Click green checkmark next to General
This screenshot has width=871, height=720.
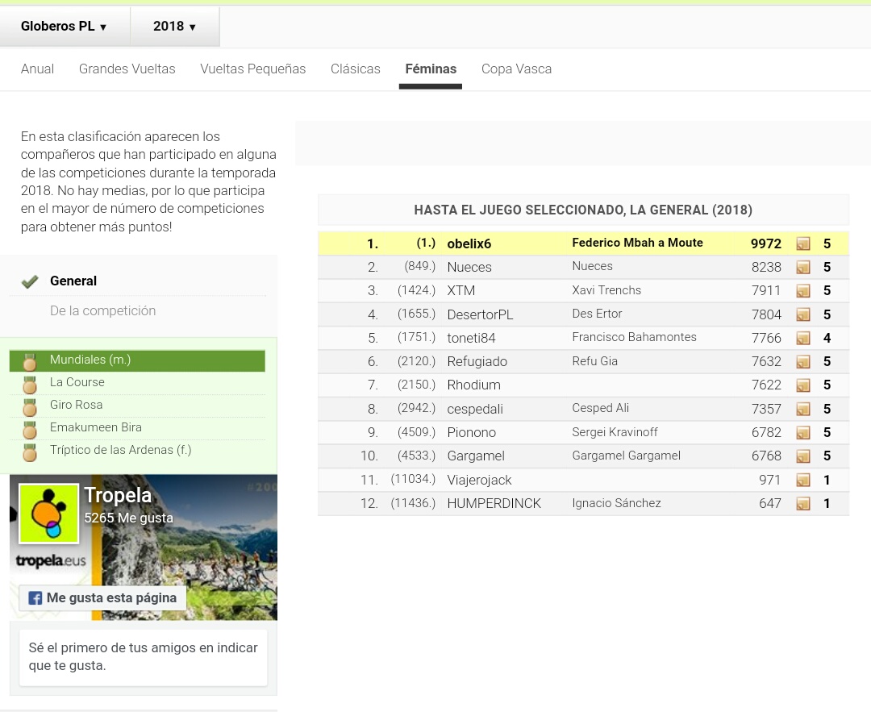tap(30, 282)
